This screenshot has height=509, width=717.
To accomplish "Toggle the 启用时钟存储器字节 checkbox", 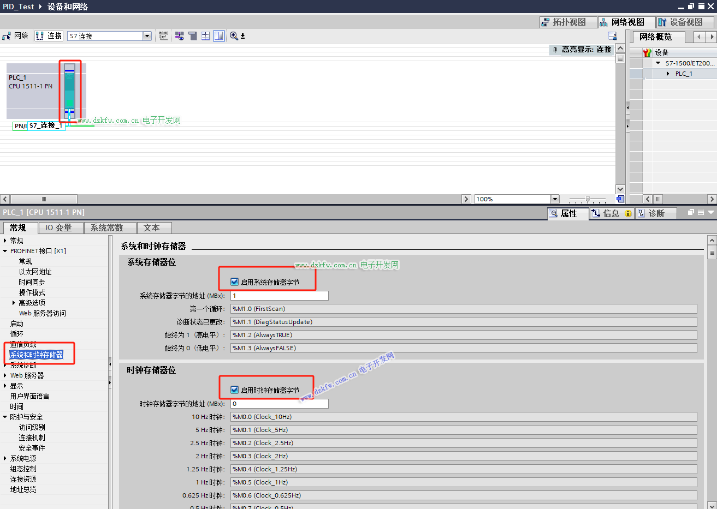I will 234,390.
